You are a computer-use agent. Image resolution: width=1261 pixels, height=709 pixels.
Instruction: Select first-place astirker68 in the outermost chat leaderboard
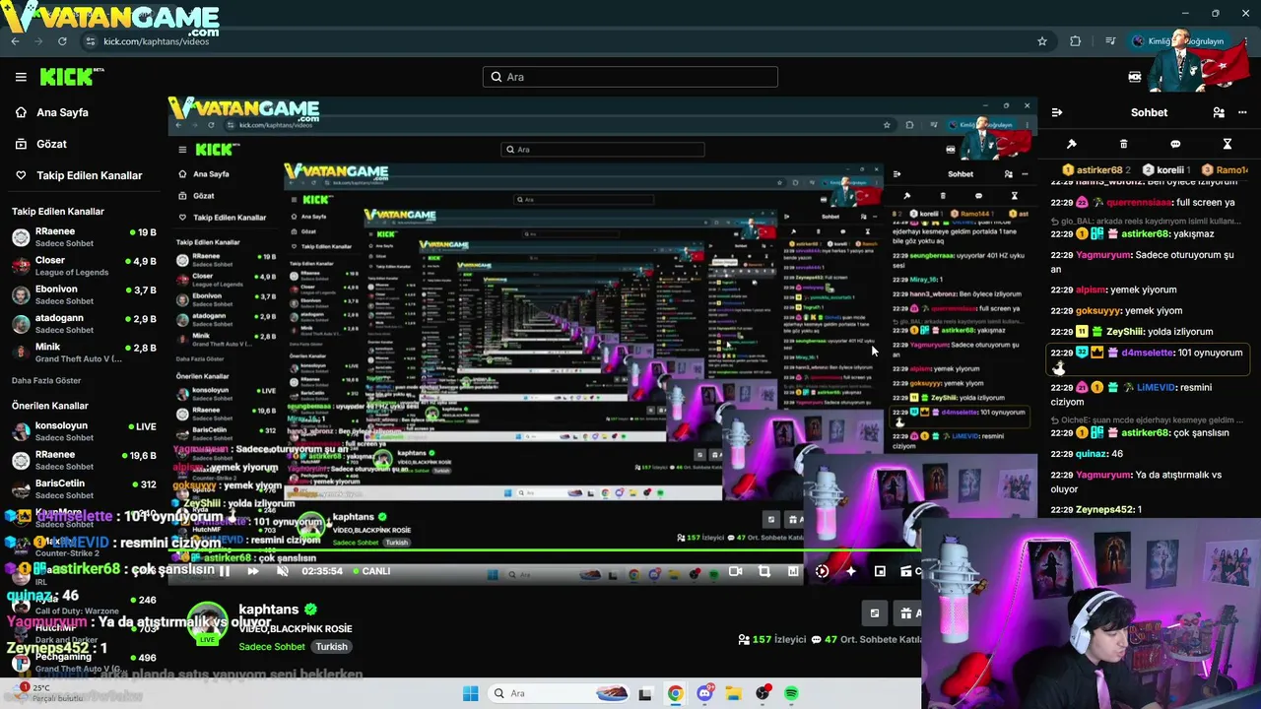pos(1095,170)
